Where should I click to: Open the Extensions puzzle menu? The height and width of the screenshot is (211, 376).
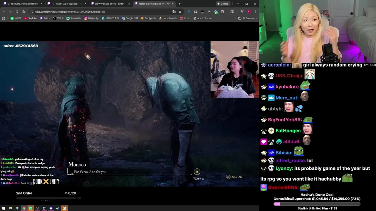(222, 11)
